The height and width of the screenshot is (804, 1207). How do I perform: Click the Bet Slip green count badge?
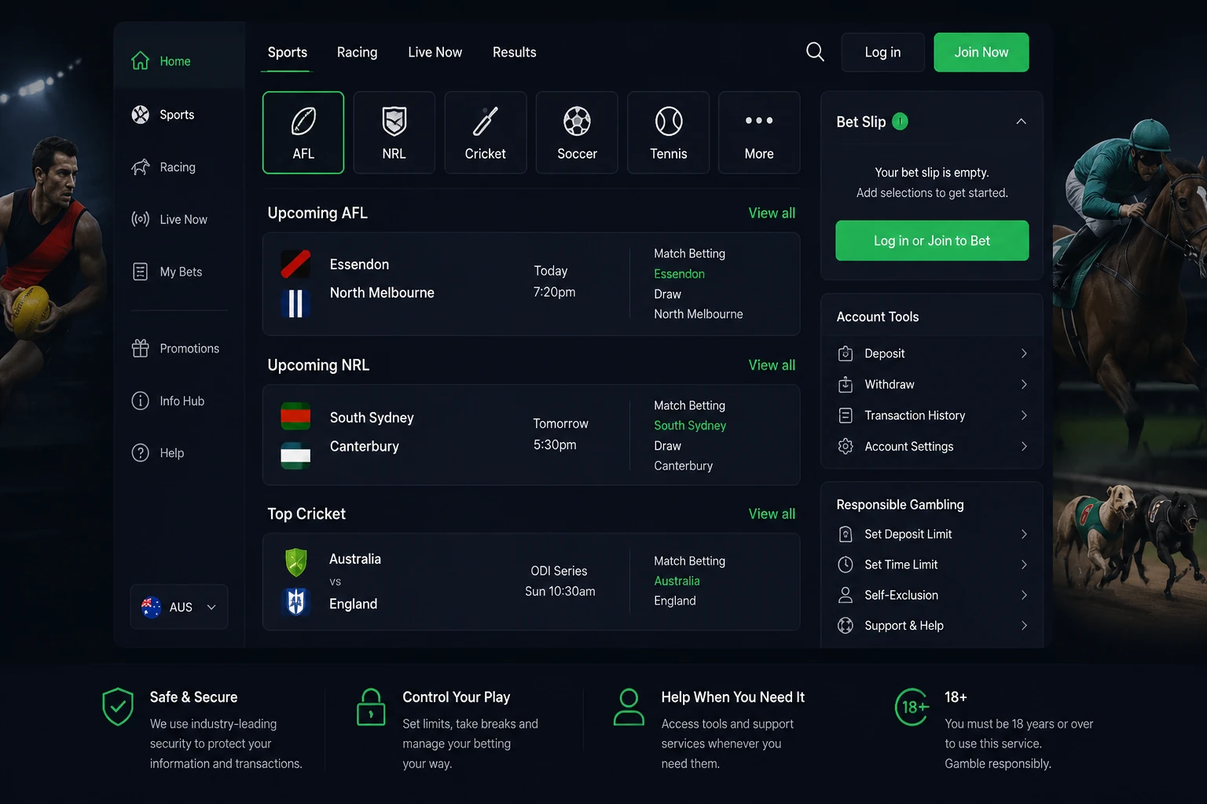[x=901, y=121]
